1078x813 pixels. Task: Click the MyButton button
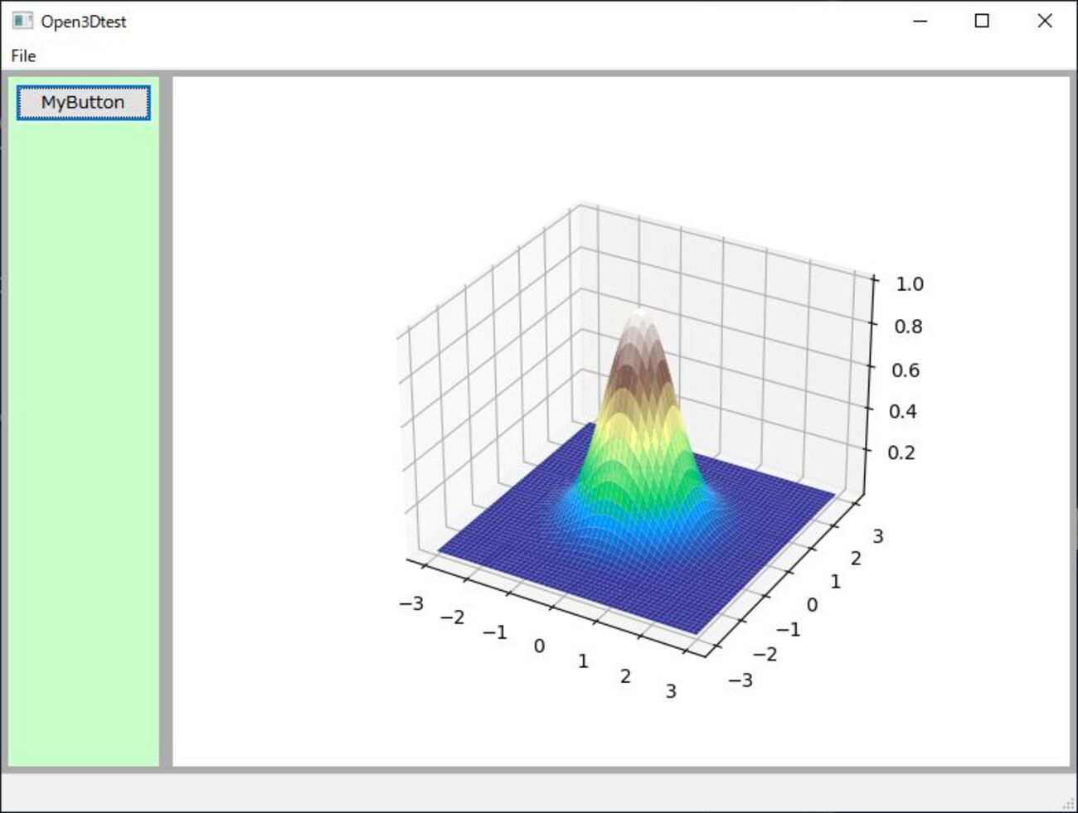coord(83,103)
